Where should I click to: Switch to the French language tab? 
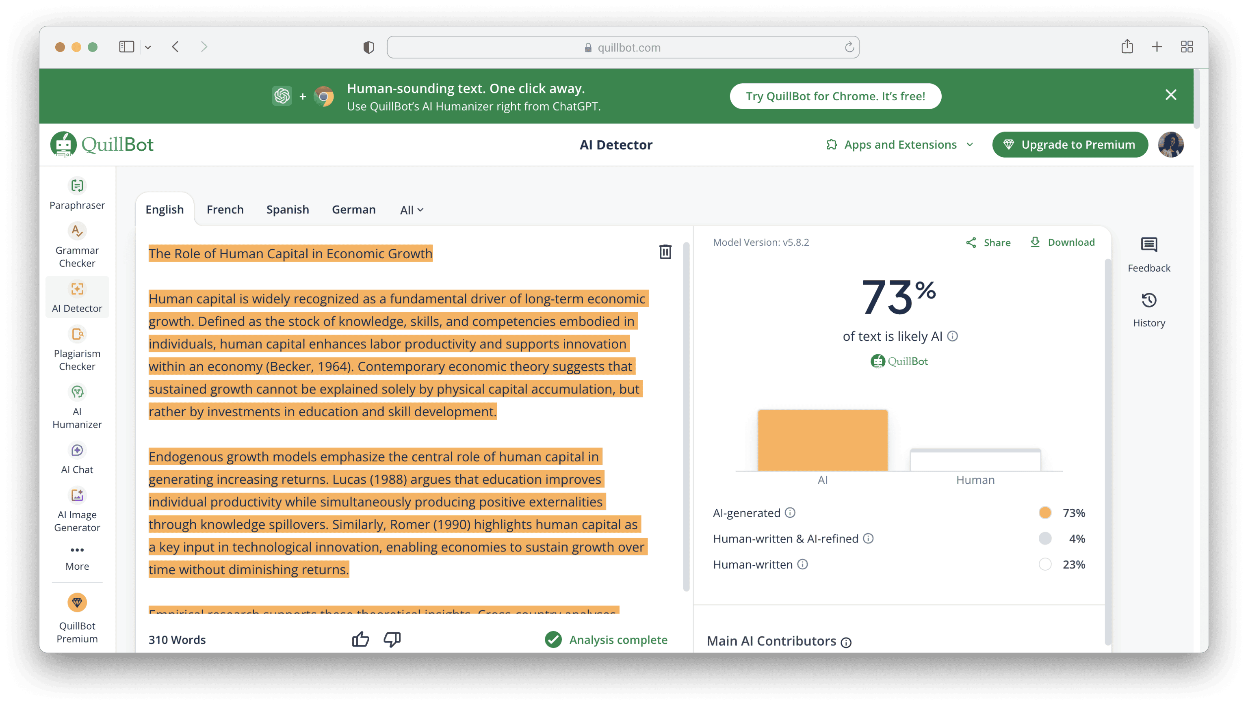point(225,210)
